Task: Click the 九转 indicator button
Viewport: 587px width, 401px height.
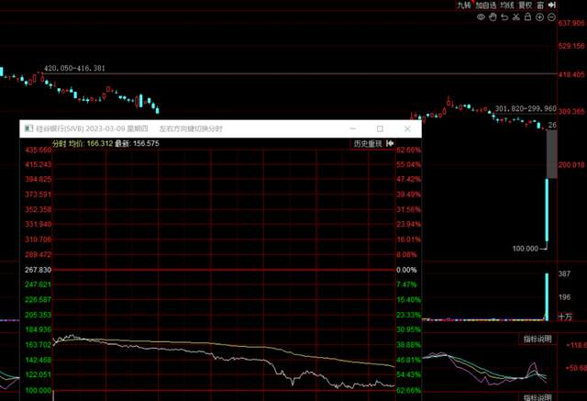Action: (464, 5)
